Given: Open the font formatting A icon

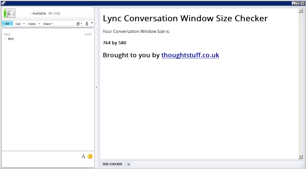Looking at the screenshot, I should (83, 156).
